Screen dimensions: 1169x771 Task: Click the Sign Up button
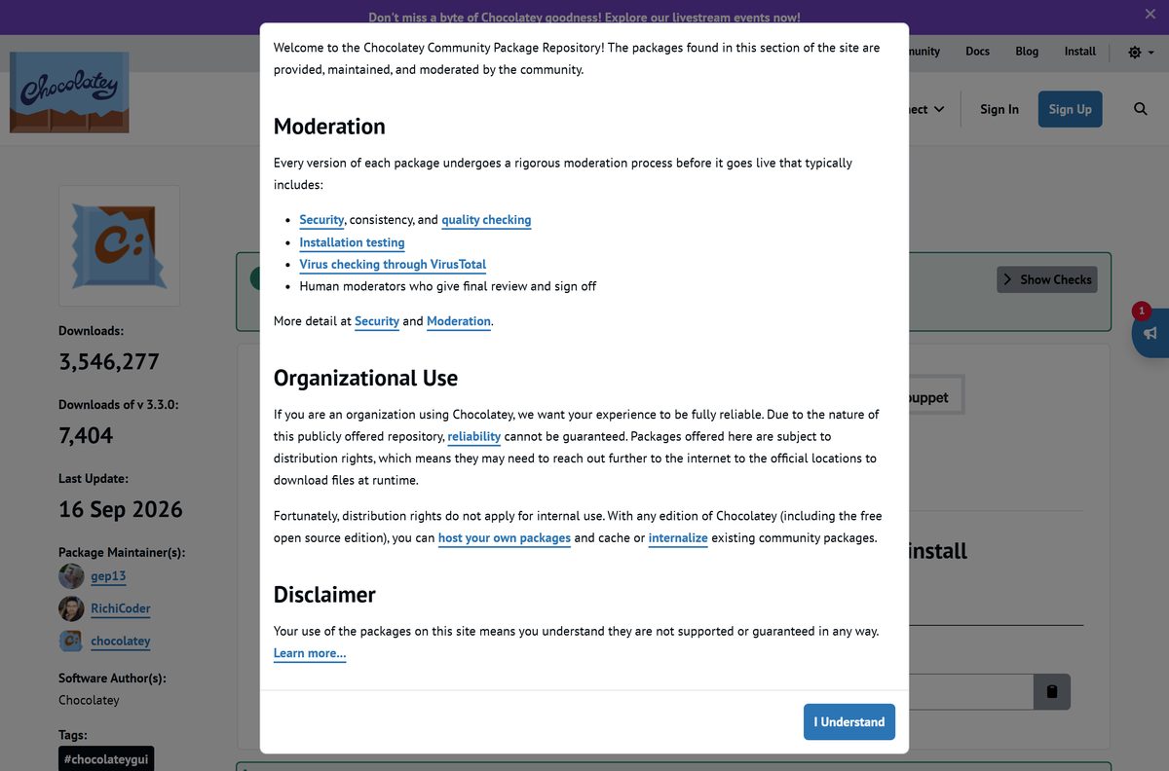click(x=1070, y=109)
